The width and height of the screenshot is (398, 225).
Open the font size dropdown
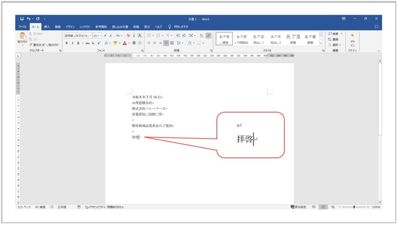(99, 36)
